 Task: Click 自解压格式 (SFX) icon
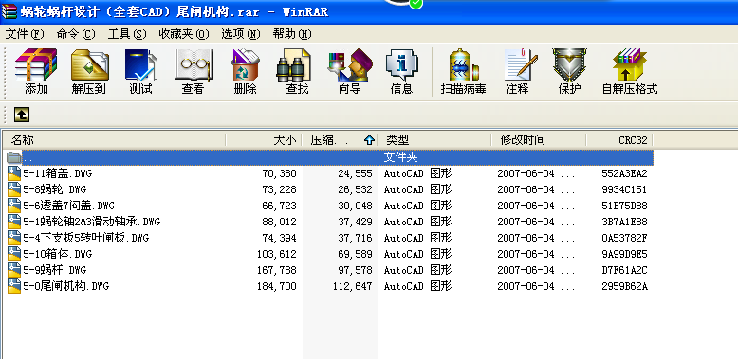pos(630,71)
